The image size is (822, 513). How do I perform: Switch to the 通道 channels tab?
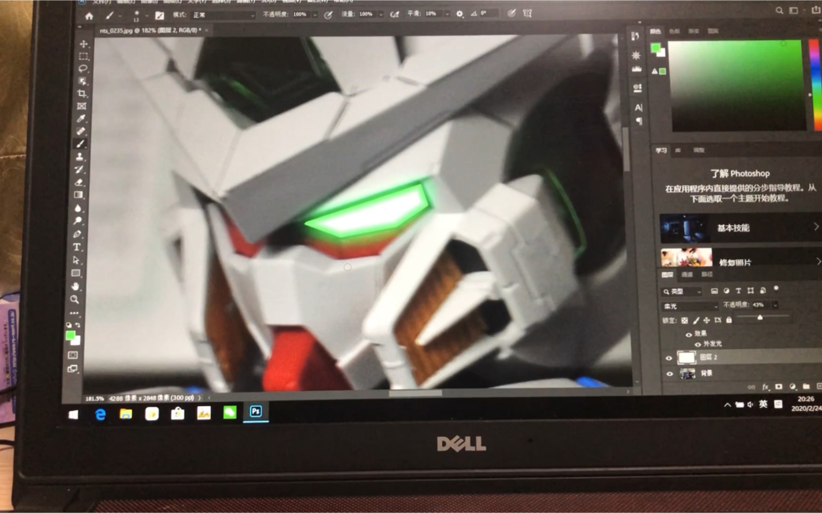687,275
